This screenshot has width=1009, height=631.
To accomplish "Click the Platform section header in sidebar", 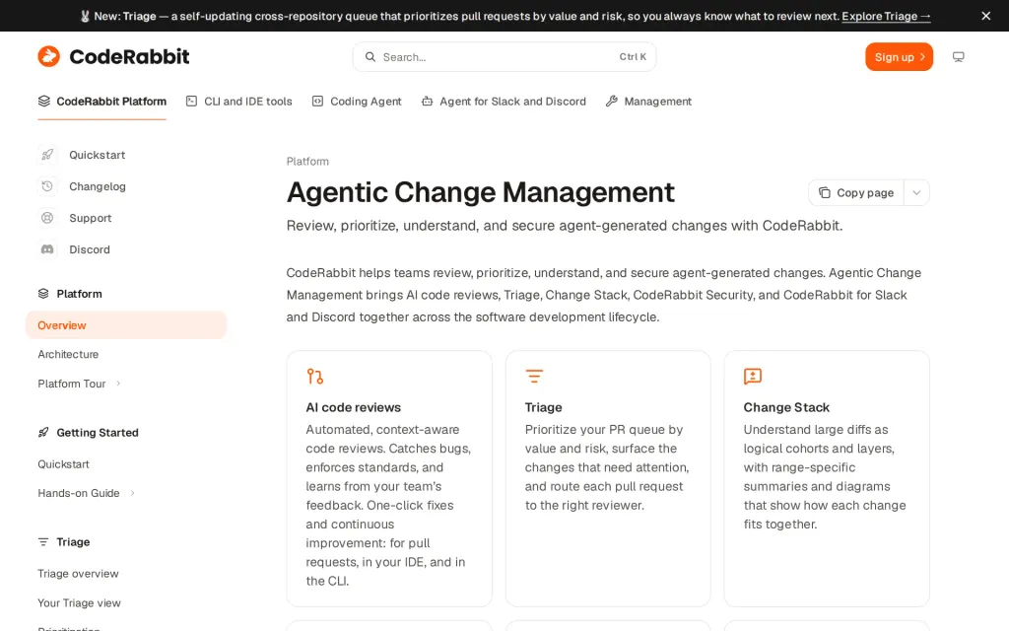I will tap(79, 294).
